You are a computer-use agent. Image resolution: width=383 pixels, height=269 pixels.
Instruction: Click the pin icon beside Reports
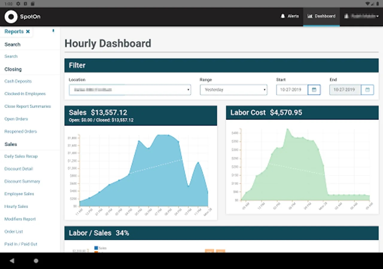pos(53,31)
